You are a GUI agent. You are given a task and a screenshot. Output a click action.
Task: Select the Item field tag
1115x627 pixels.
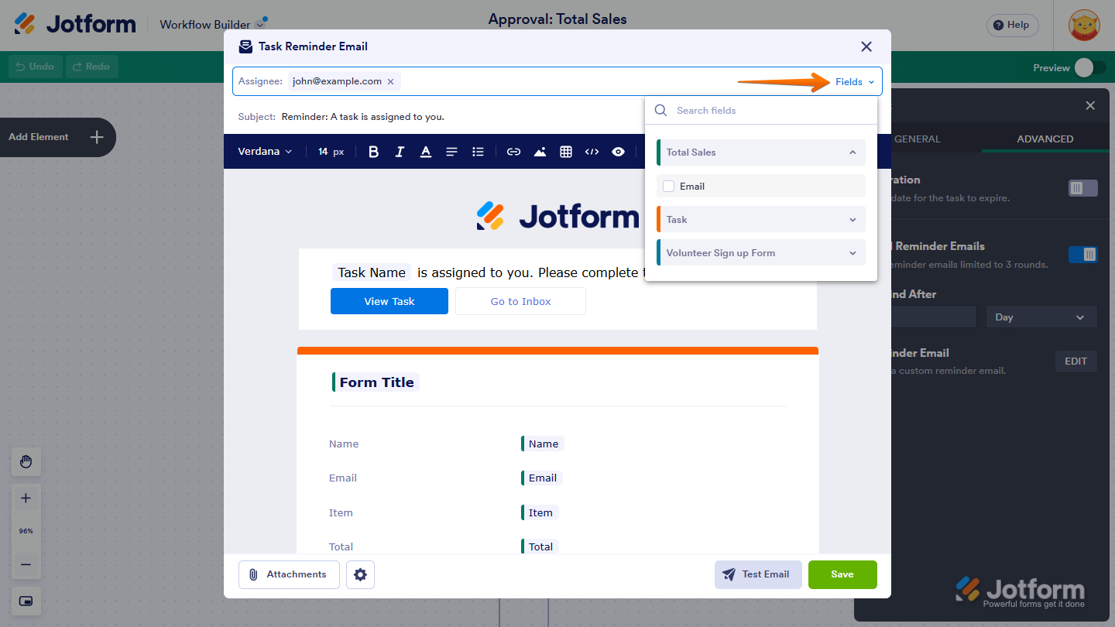click(x=540, y=512)
